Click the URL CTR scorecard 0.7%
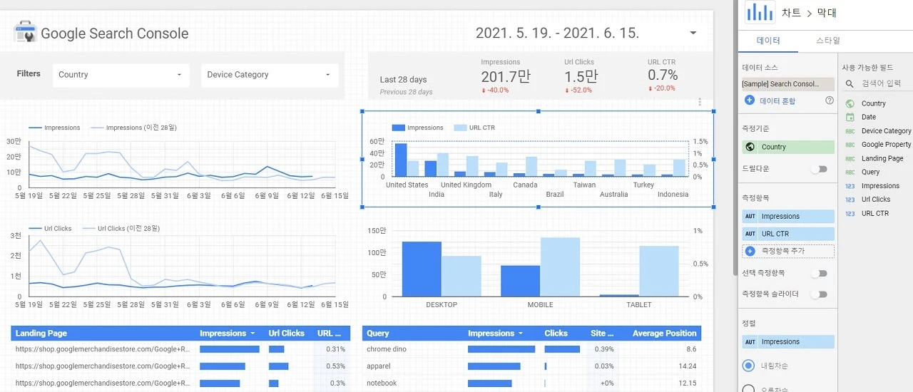Viewport: 913px width, 392px height. click(x=663, y=76)
